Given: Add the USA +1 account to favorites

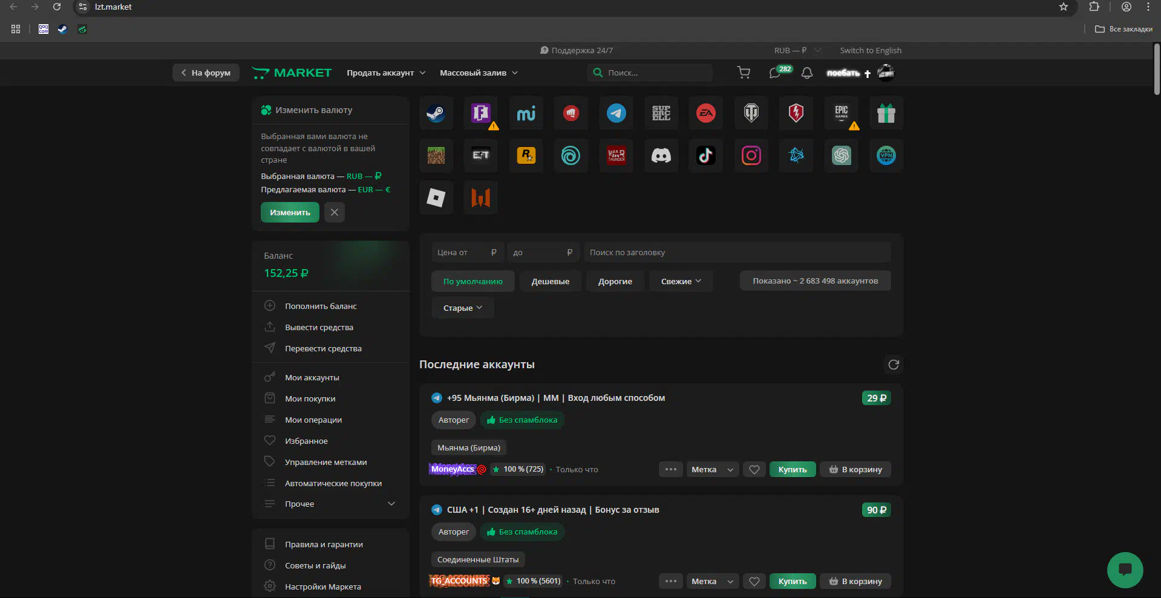Looking at the screenshot, I should pos(754,582).
